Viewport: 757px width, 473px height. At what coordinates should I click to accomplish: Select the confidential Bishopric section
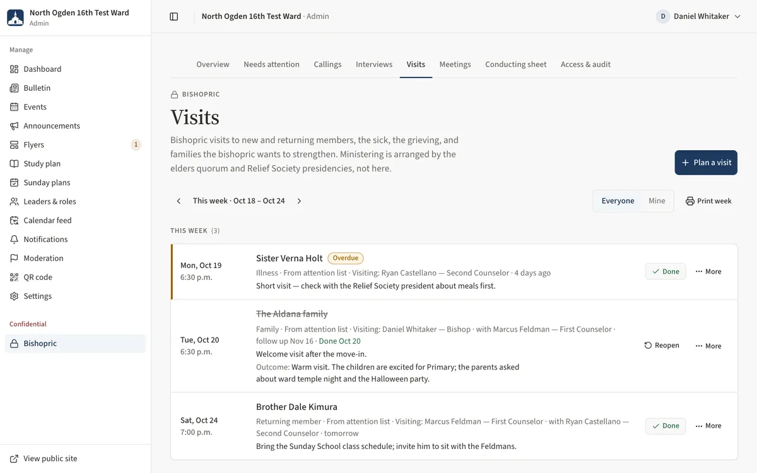pyautogui.click(x=76, y=343)
